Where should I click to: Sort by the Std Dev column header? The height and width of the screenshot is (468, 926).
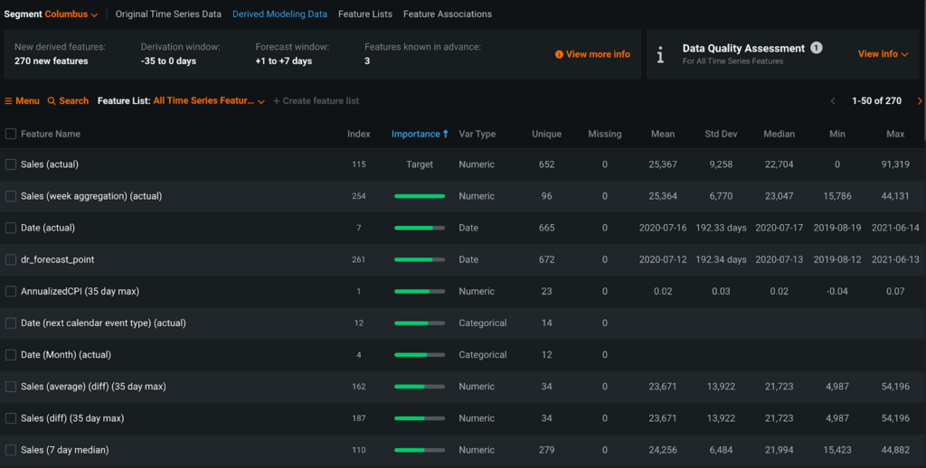coord(721,134)
